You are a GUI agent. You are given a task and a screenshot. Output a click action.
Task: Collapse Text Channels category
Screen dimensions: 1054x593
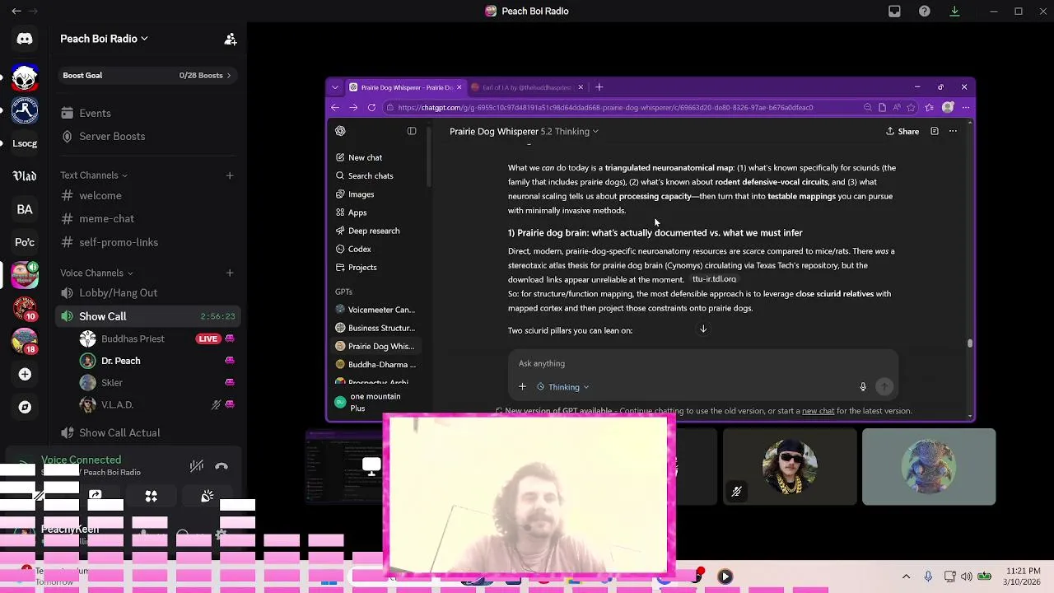[x=93, y=175]
